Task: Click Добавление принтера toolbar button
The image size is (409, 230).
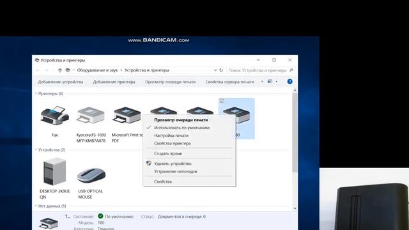Action: point(114,82)
